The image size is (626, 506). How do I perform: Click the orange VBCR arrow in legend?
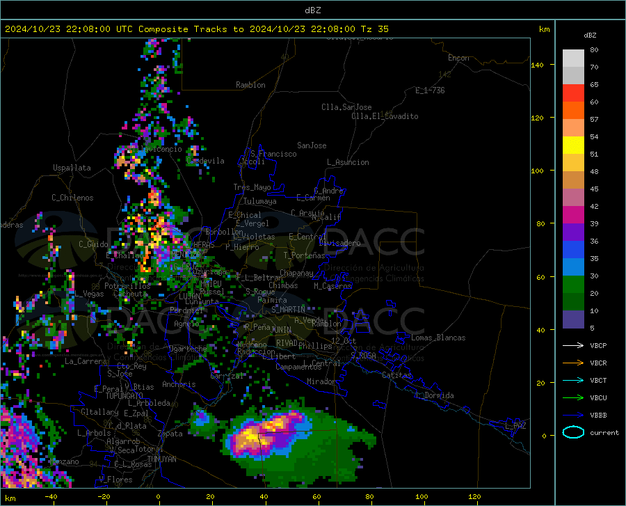(x=573, y=363)
